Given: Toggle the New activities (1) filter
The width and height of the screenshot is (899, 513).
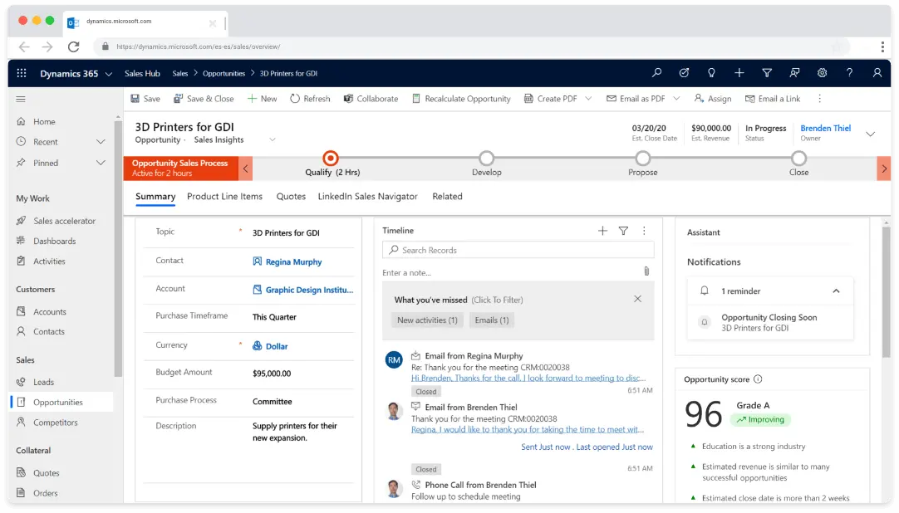Looking at the screenshot, I should 427,320.
